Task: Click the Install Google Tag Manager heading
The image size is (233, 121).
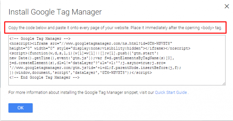Action: click(x=55, y=12)
